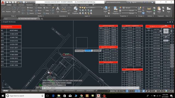Click the Insert block icon
This screenshot has width=175, height=98.
105,9
